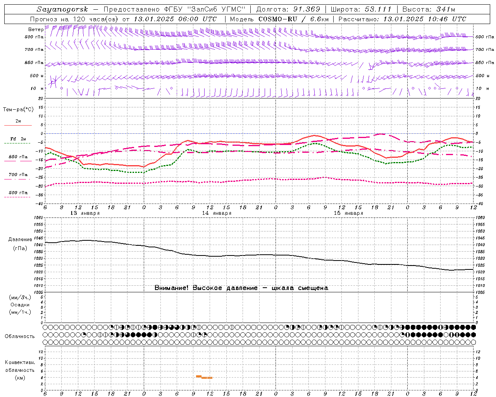Click the 'Давление' pressure label
The width and height of the screenshot is (496, 397).
tap(20, 240)
